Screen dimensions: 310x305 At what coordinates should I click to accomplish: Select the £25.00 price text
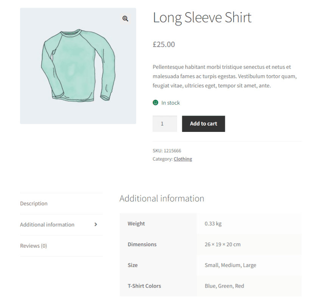click(x=164, y=44)
